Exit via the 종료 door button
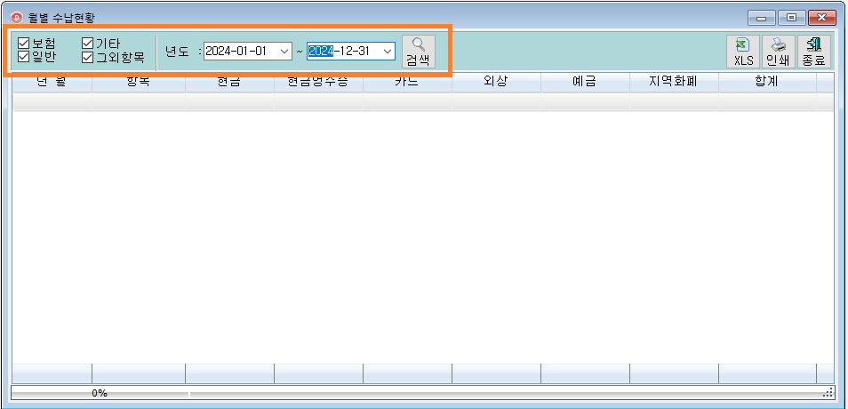 tap(814, 52)
